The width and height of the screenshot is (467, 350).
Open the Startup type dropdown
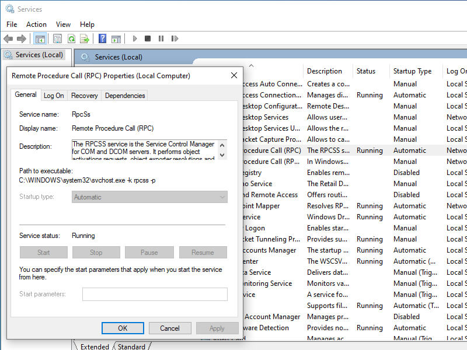point(149,197)
